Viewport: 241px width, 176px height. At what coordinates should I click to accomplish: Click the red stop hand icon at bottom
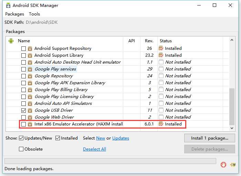pyautogui.click(x=223, y=165)
